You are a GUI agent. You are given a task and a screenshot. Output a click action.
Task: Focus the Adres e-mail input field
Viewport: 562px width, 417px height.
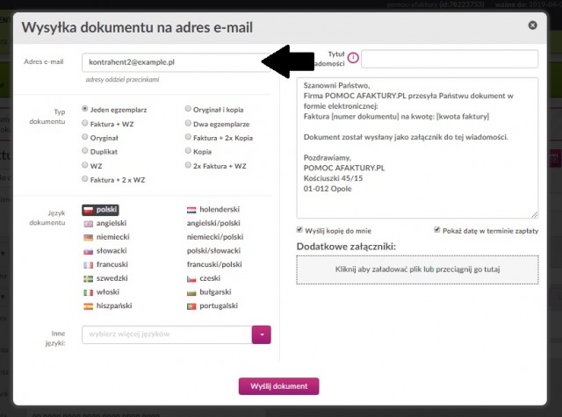point(176,62)
